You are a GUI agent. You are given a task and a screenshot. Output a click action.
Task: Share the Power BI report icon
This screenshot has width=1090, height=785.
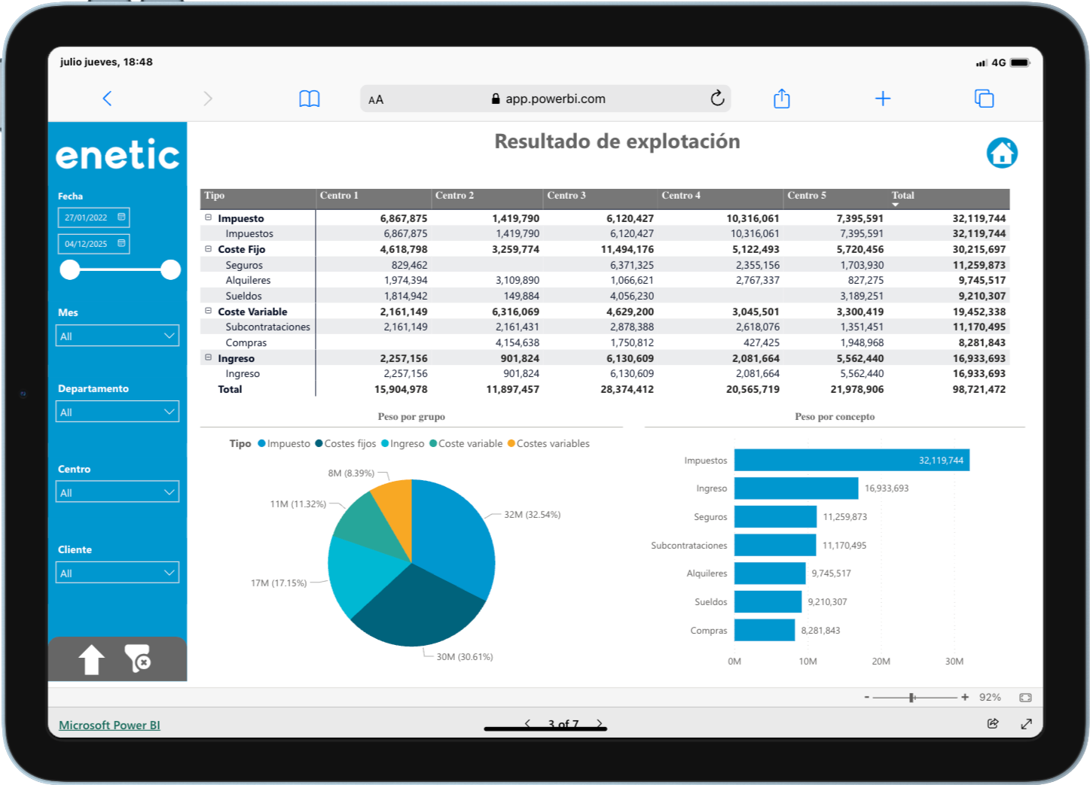point(993,723)
